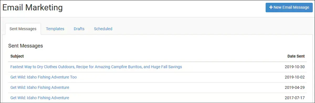View the Scheduled tab
315x103 pixels.
click(x=103, y=29)
